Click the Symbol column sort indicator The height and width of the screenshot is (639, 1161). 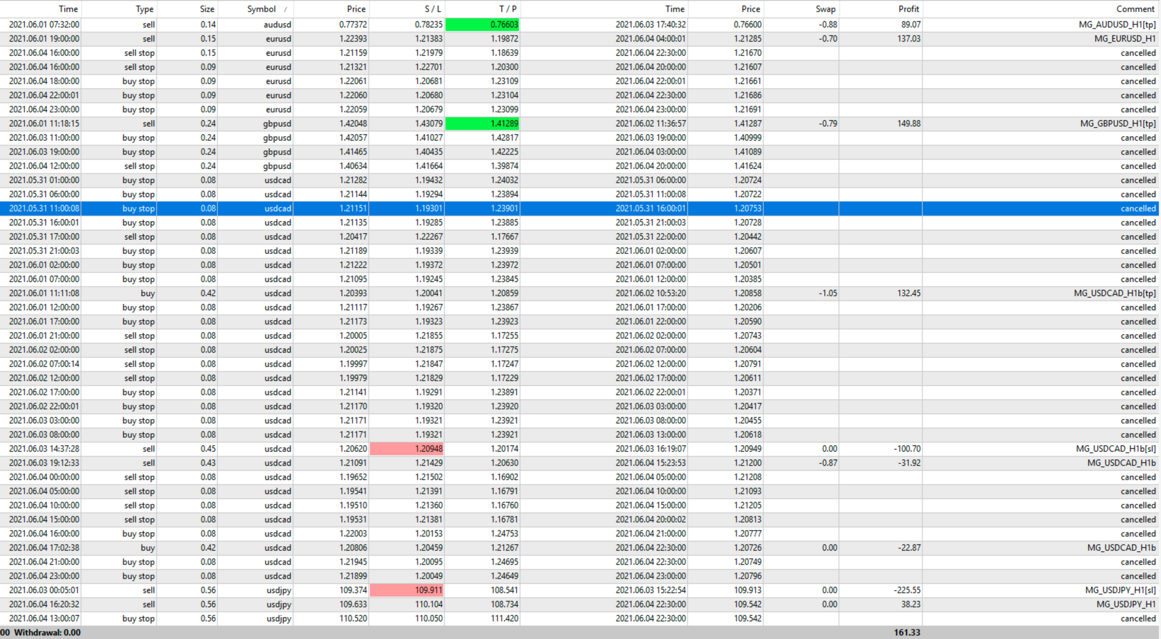[x=286, y=9]
